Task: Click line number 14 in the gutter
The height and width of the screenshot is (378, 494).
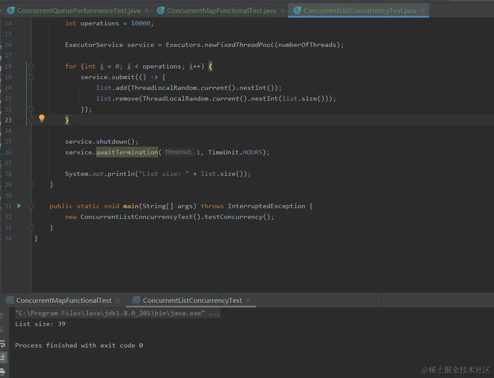Action: click(x=8, y=23)
